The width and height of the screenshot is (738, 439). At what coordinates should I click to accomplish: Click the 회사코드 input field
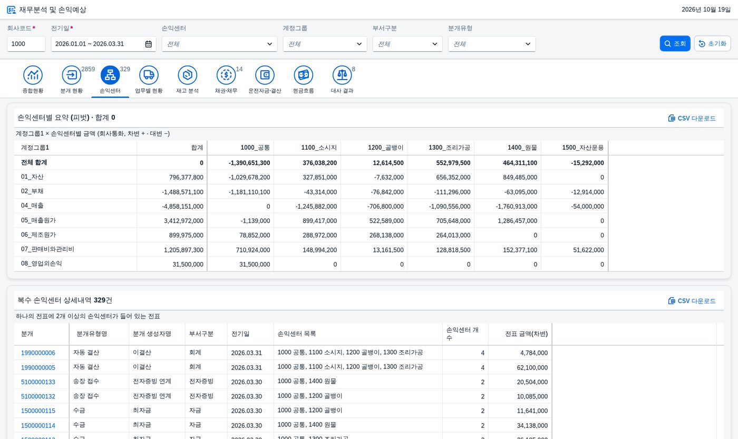point(26,44)
